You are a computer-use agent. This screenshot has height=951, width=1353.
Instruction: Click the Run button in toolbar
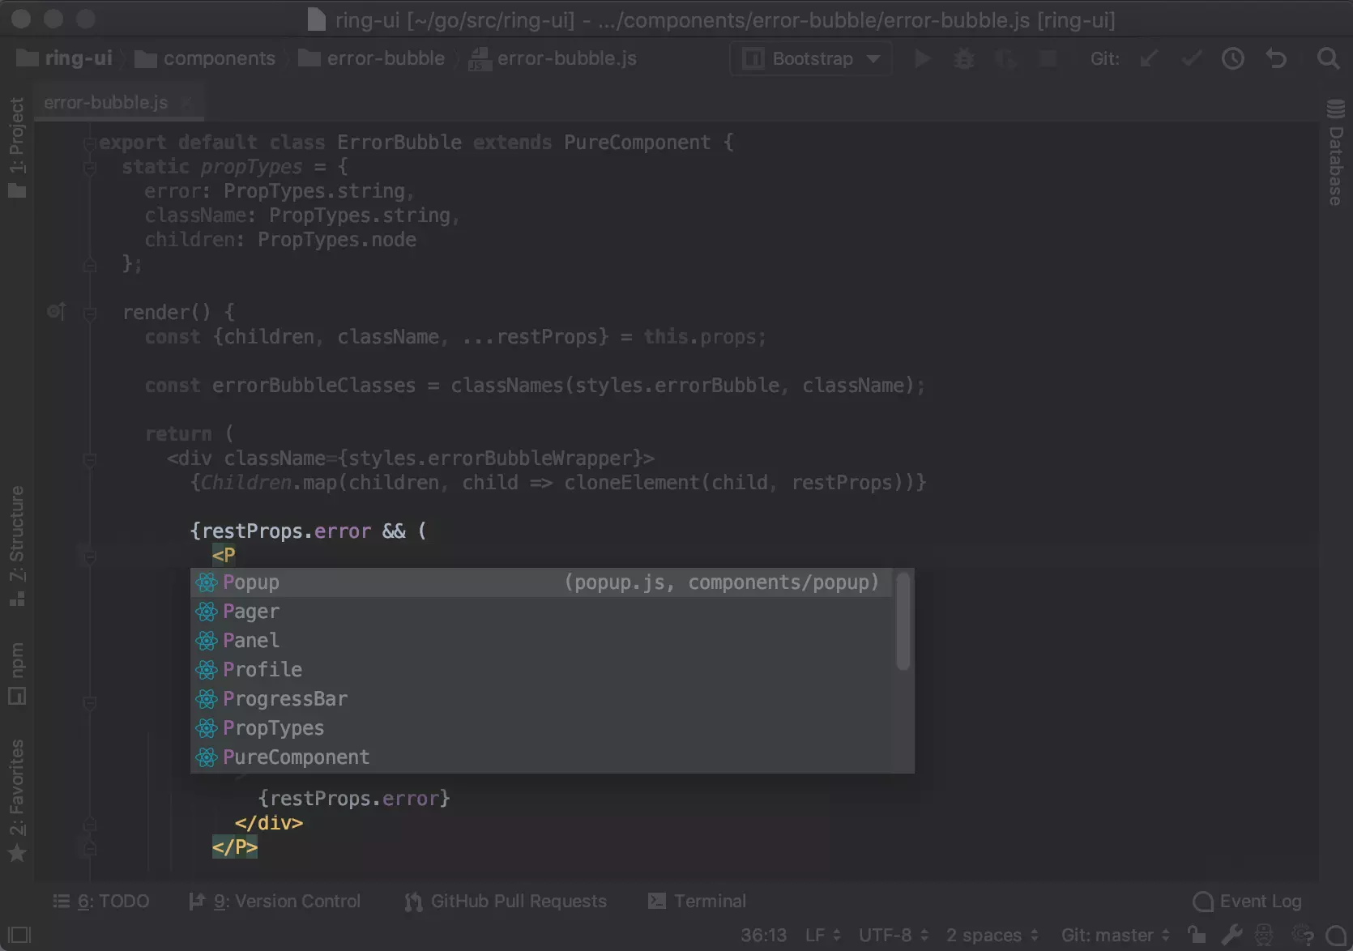pyautogui.click(x=922, y=59)
